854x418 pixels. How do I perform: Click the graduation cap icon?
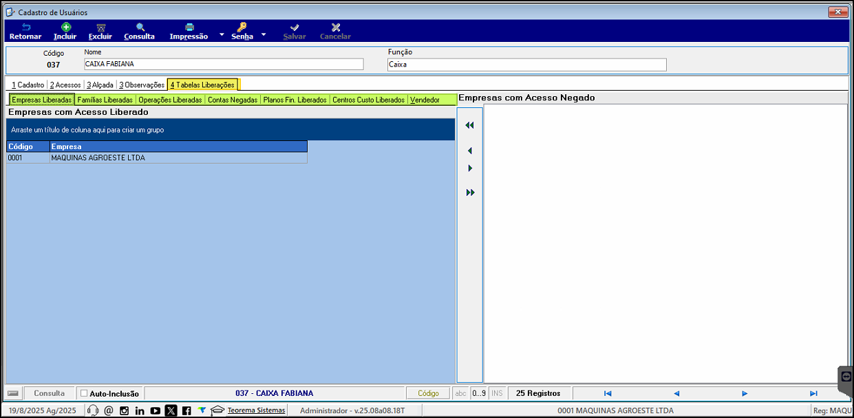pos(217,410)
